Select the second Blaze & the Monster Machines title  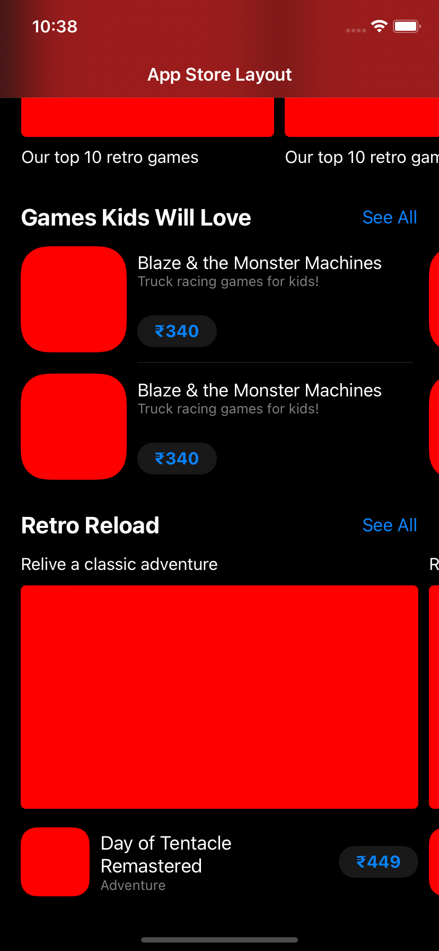[x=260, y=391]
